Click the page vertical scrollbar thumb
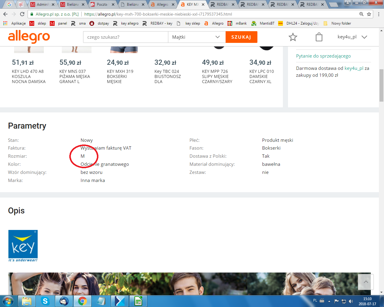Screen dimensions: 384x307 point(381,85)
